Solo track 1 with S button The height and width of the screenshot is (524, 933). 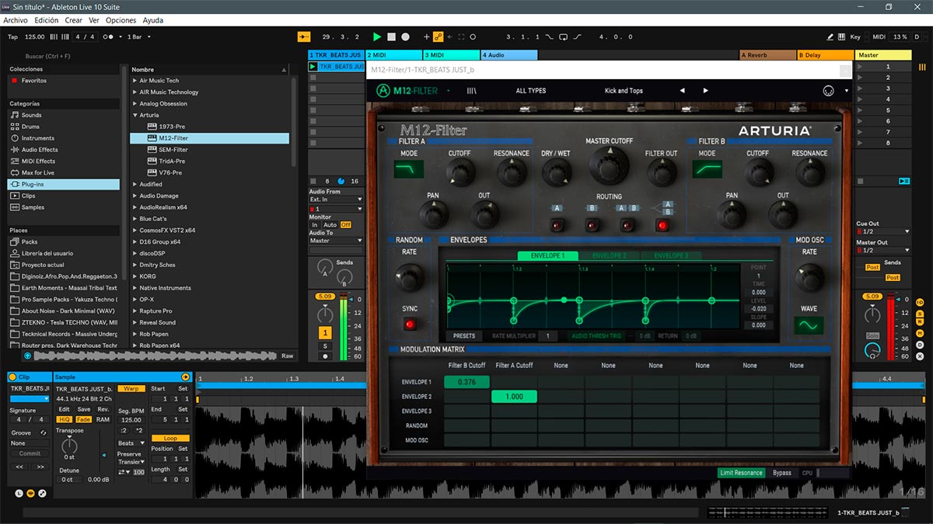tap(325, 345)
